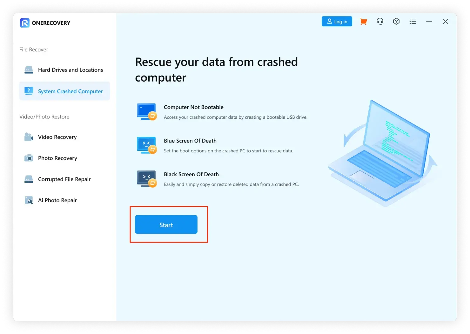Minimize the OneRecovery window
470x334 pixels.
click(429, 22)
